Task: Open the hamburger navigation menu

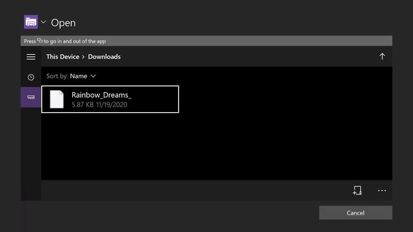Action: pos(31,57)
